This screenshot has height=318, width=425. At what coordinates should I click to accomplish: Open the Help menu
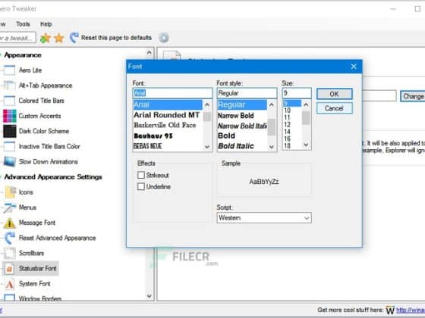46,24
